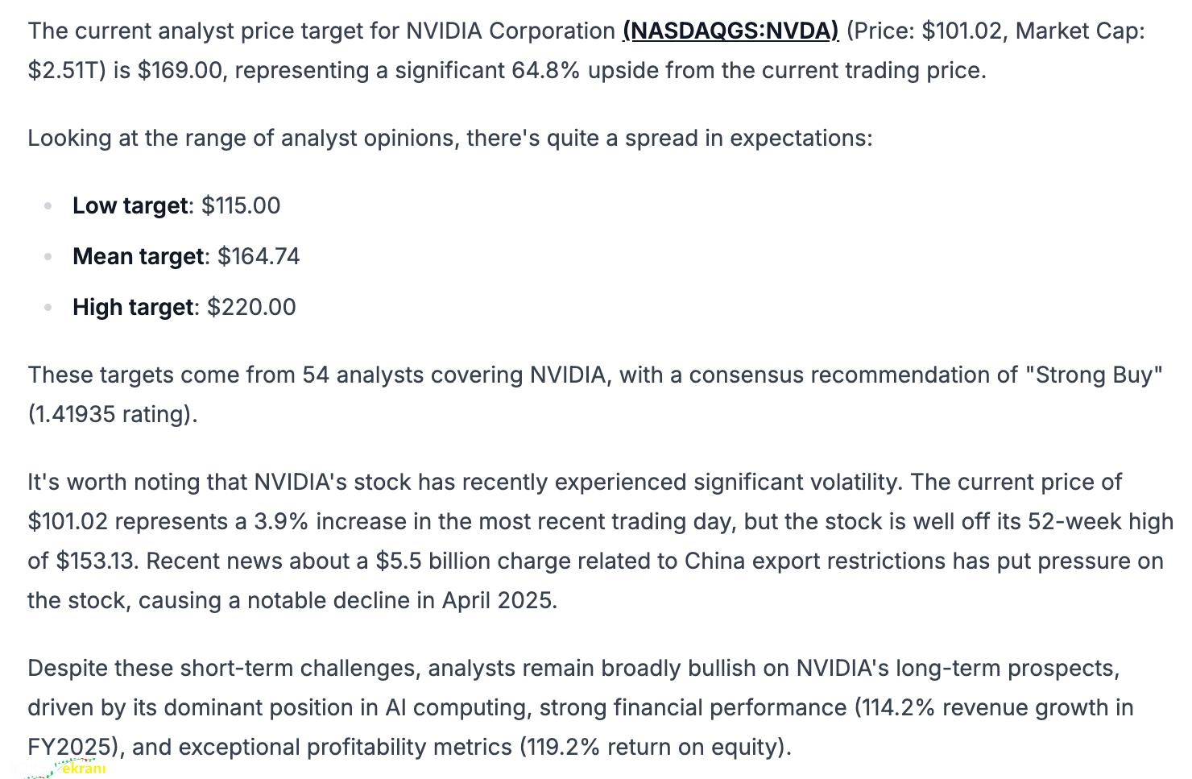The height and width of the screenshot is (779, 1192).
Task: Click the $169.00 price target figure
Action: coord(180,70)
